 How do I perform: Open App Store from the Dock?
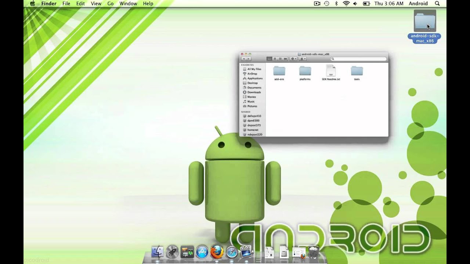(x=202, y=252)
